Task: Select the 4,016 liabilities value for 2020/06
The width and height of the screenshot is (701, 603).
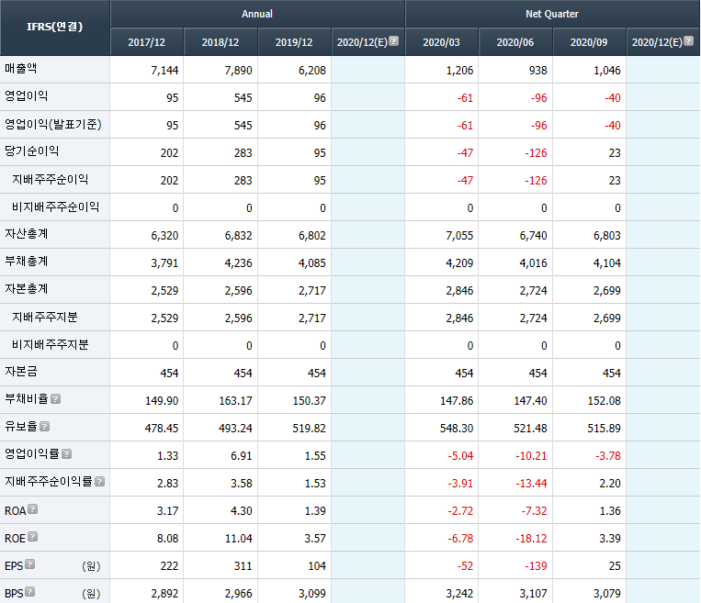Action: [534, 263]
